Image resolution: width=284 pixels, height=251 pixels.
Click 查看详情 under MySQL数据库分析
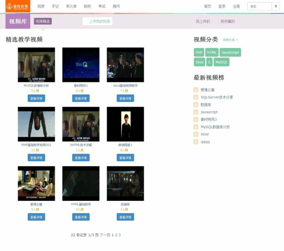pos(36,98)
